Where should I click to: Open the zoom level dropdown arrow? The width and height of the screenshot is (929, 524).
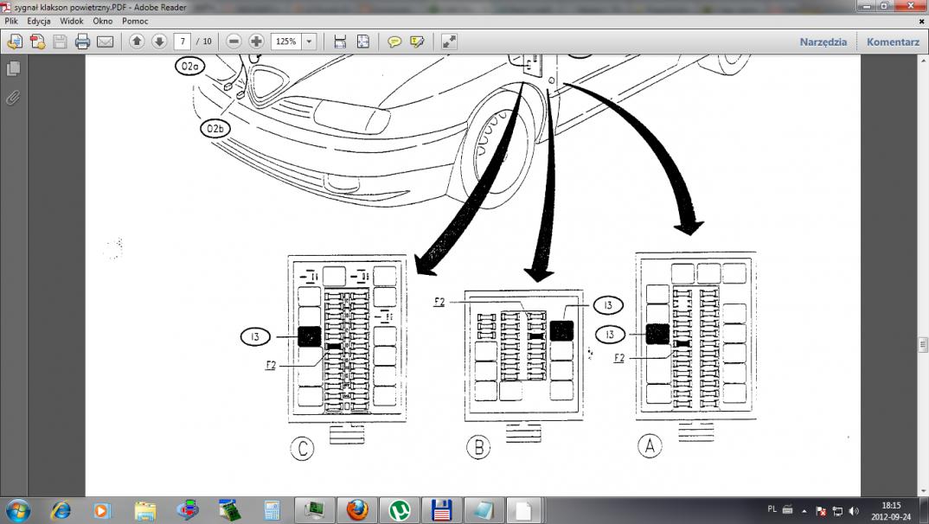coord(309,42)
